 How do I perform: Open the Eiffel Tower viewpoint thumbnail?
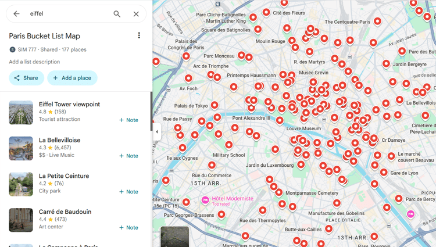[x=21, y=113]
